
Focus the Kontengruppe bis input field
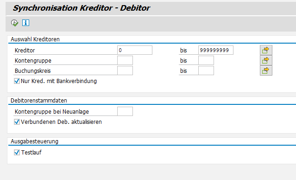(x=206, y=60)
